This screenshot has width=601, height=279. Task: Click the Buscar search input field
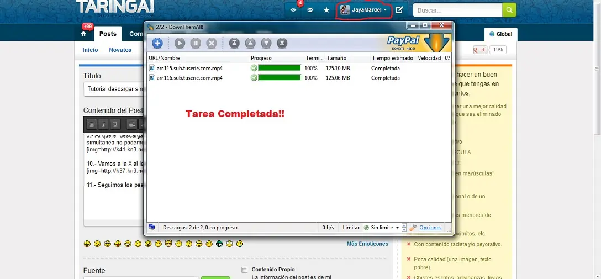tap(457, 10)
